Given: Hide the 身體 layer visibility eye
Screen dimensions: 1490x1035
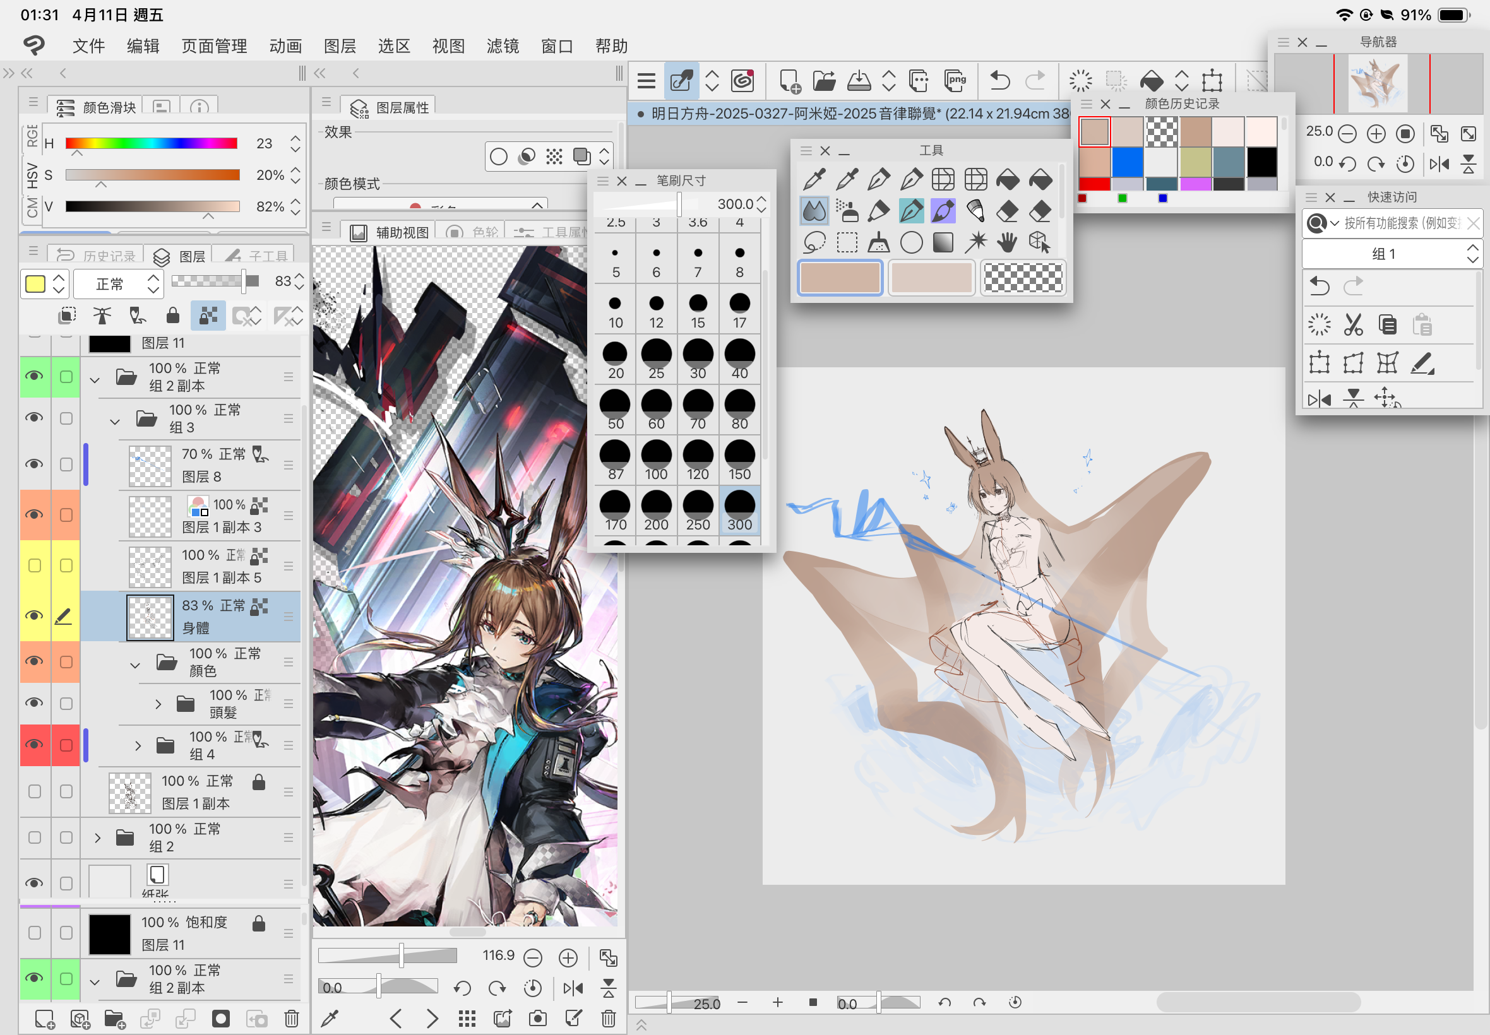Looking at the screenshot, I should pos(34,615).
